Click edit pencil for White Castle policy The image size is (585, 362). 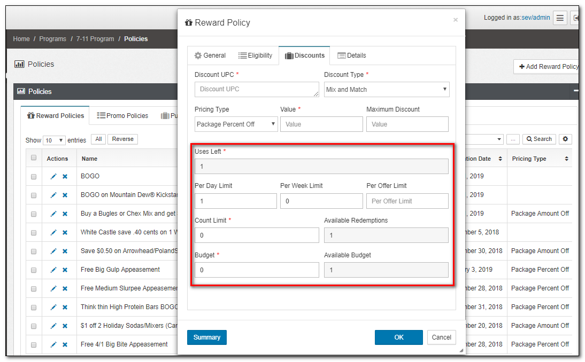click(53, 232)
